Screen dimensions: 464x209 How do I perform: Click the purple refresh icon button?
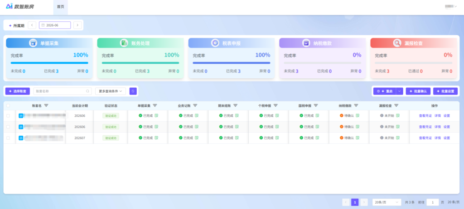click(133, 91)
